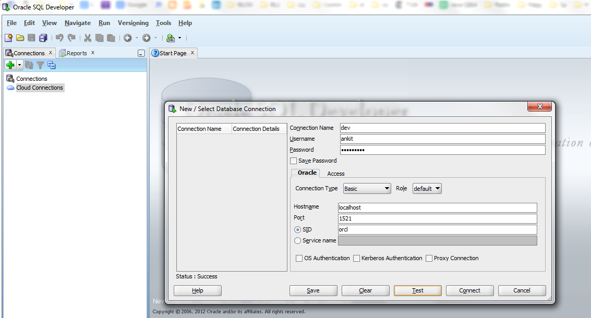
Task: Click the Refresh connections icon
Action: pyautogui.click(x=29, y=65)
